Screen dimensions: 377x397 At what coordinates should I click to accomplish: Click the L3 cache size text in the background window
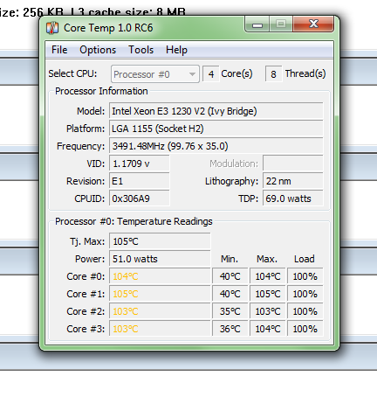128,12
